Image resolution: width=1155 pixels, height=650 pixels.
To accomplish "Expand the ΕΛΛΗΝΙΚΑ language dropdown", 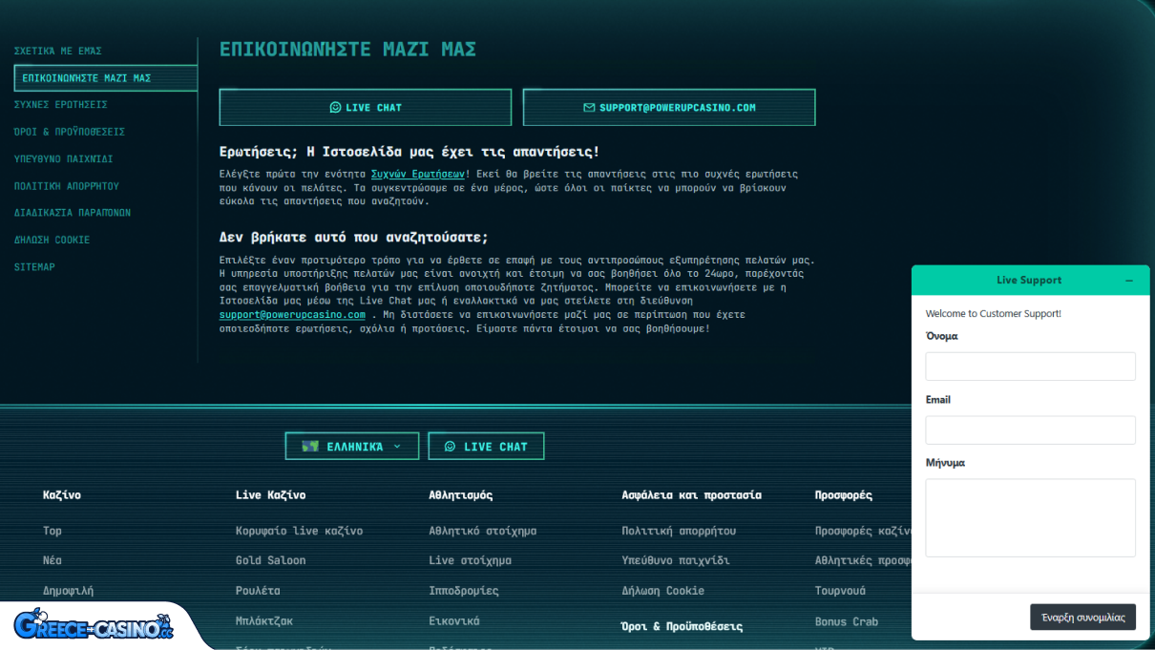I will click(x=351, y=446).
